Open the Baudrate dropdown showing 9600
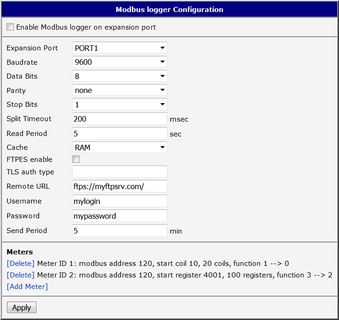 point(120,62)
